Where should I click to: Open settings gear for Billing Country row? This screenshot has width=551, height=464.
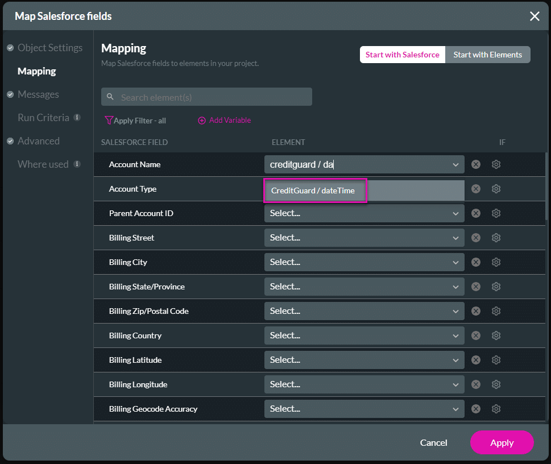point(496,335)
